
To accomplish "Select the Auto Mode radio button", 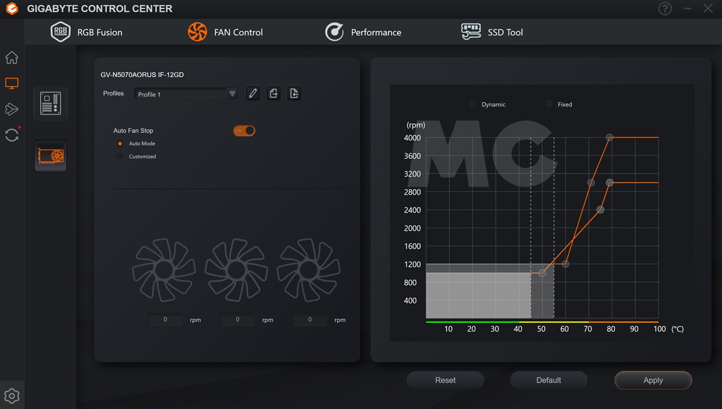I will (x=120, y=144).
